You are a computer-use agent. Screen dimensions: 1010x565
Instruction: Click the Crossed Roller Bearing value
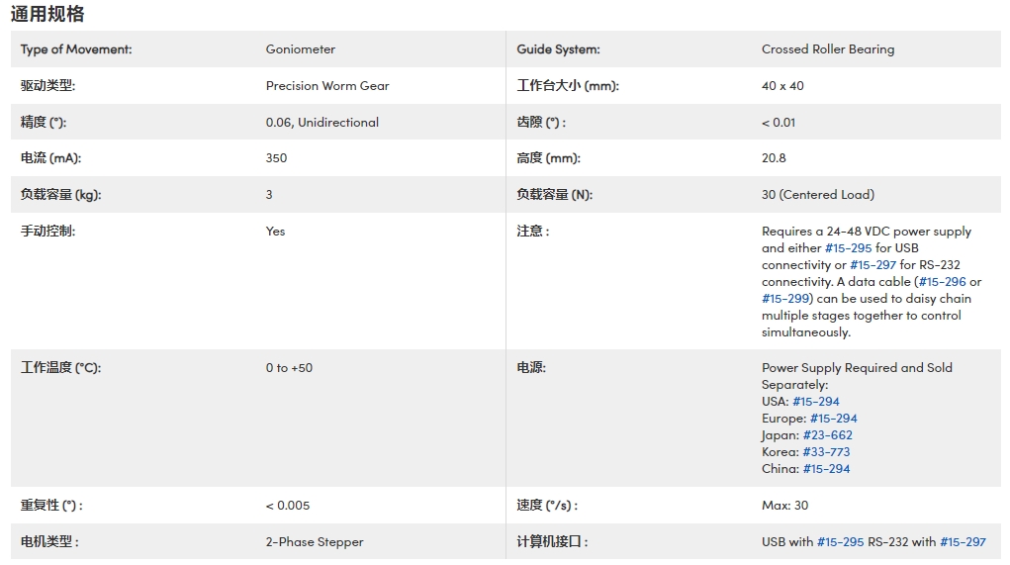click(x=828, y=48)
